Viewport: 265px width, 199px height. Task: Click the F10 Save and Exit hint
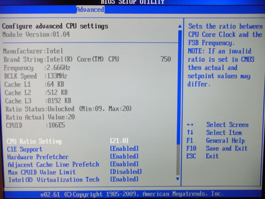click(x=217, y=148)
